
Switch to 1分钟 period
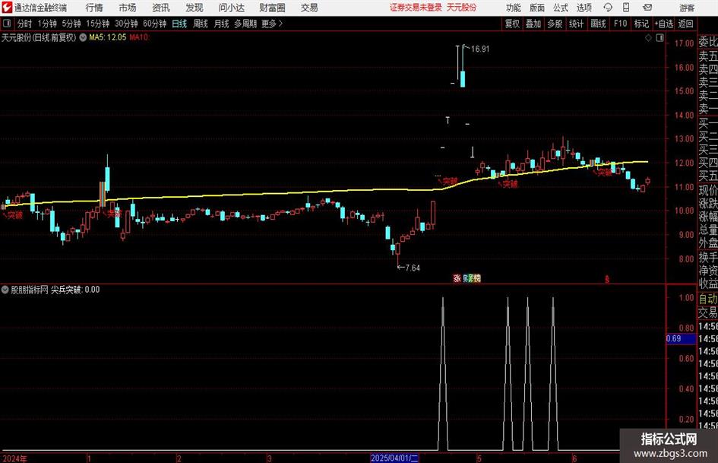(x=47, y=24)
